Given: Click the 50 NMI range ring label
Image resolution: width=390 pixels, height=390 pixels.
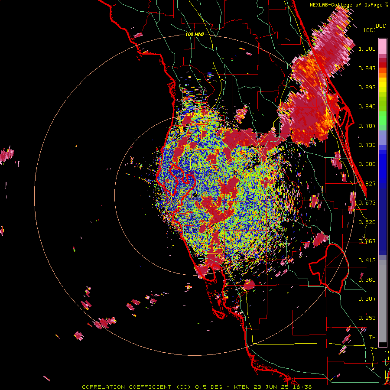Looking at the screenshot, I should click(x=195, y=115).
